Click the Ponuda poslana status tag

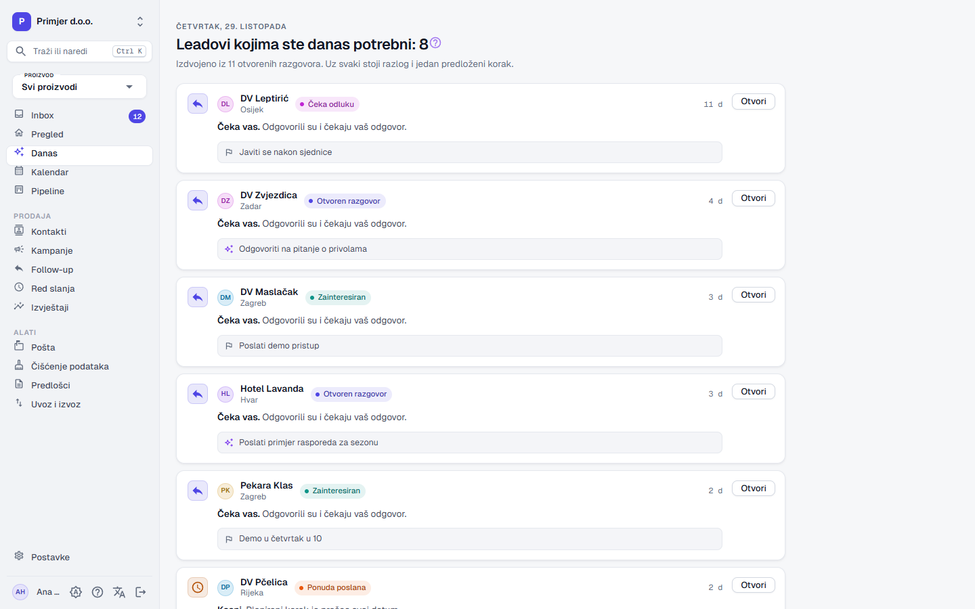(x=332, y=588)
